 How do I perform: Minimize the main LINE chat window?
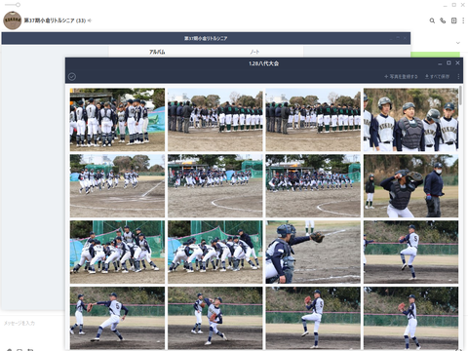(x=445, y=5)
